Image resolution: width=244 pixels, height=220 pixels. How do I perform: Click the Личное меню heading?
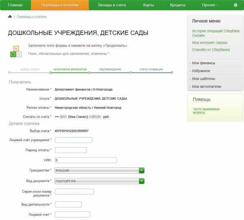coord(206,21)
